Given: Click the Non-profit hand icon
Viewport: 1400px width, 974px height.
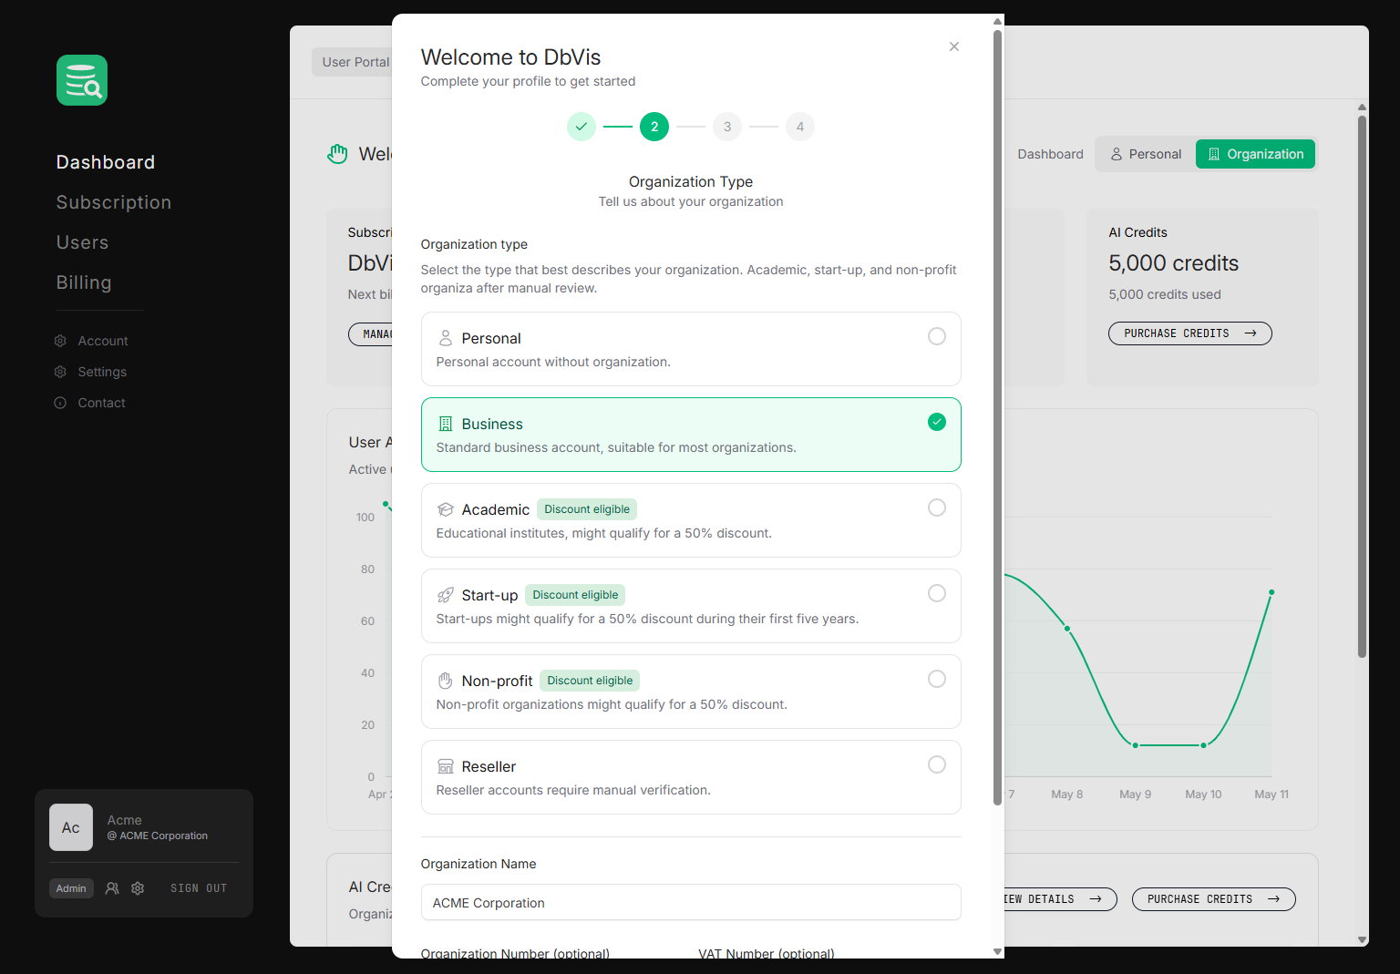Looking at the screenshot, I should pos(446,681).
